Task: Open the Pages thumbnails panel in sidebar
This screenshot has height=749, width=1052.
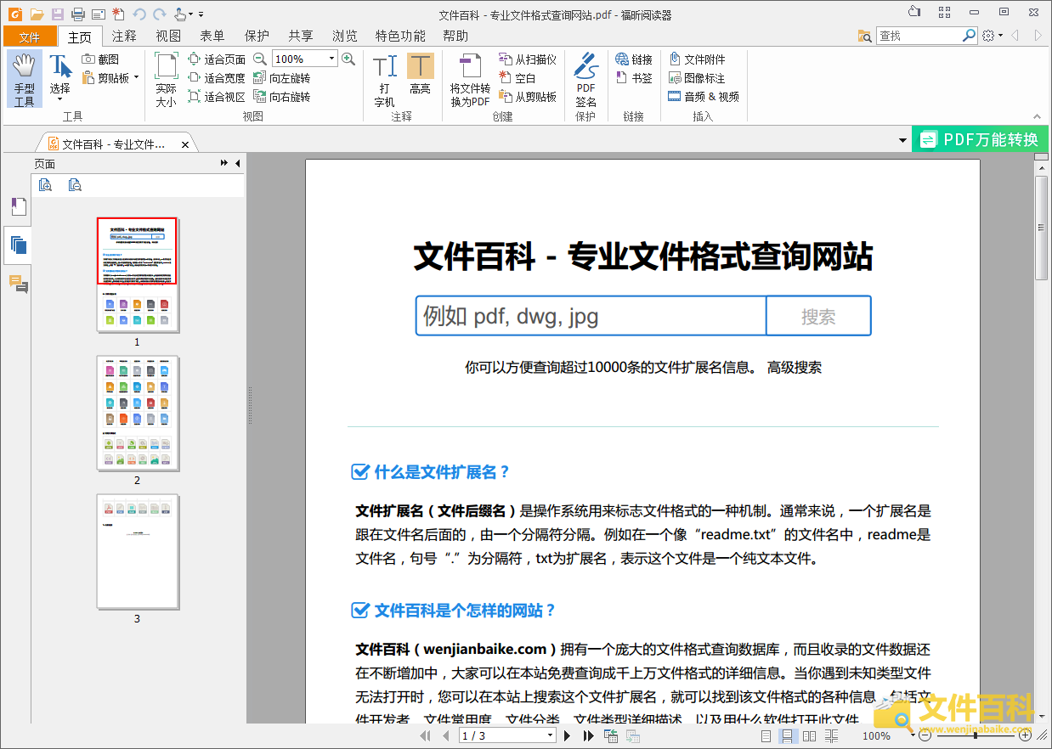Action: [x=18, y=245]
